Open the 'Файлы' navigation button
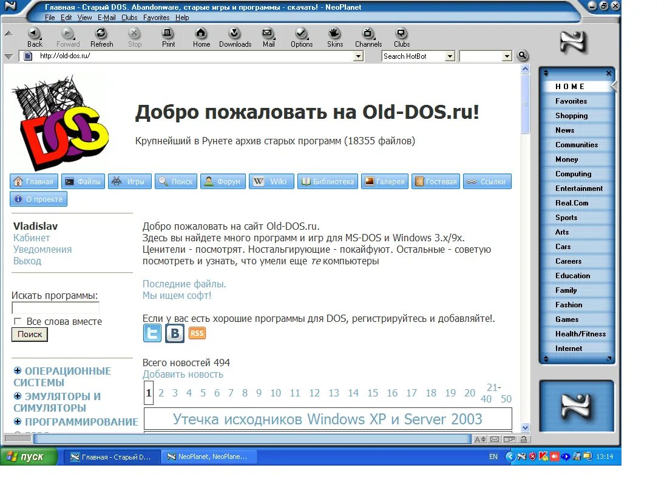Screen dimensions: 664x488 coord(83,181)
